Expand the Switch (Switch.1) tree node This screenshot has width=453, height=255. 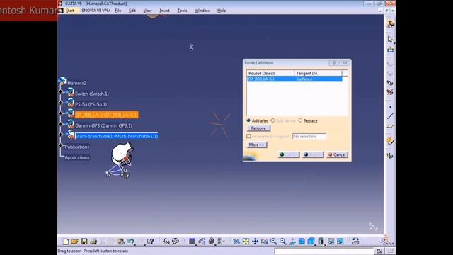click(x=60, y=91)
